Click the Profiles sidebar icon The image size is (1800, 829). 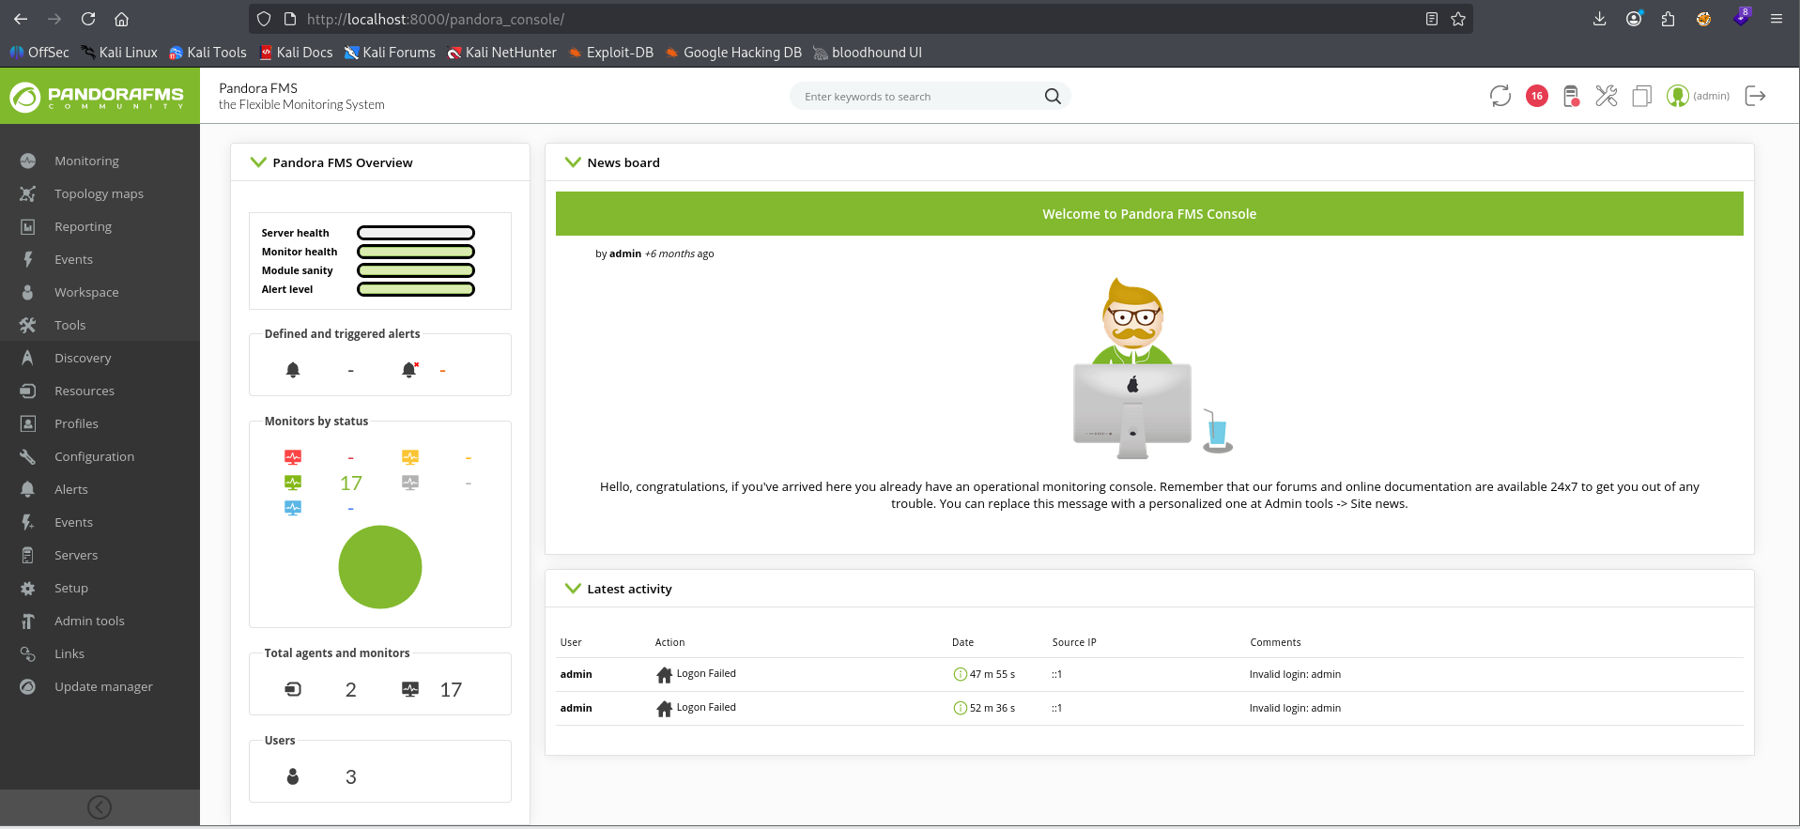tap(28, 423)
